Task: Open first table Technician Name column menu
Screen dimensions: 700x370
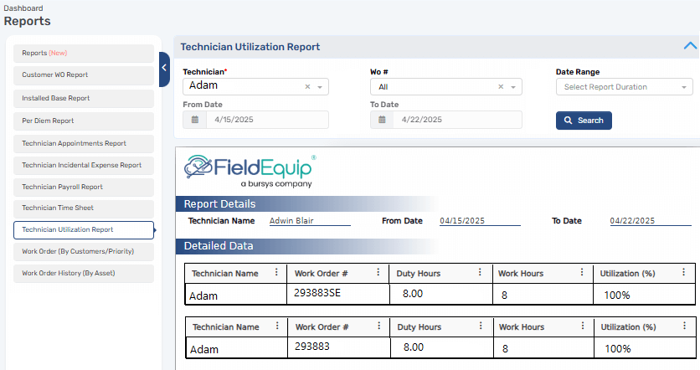Action: [276, 272]
